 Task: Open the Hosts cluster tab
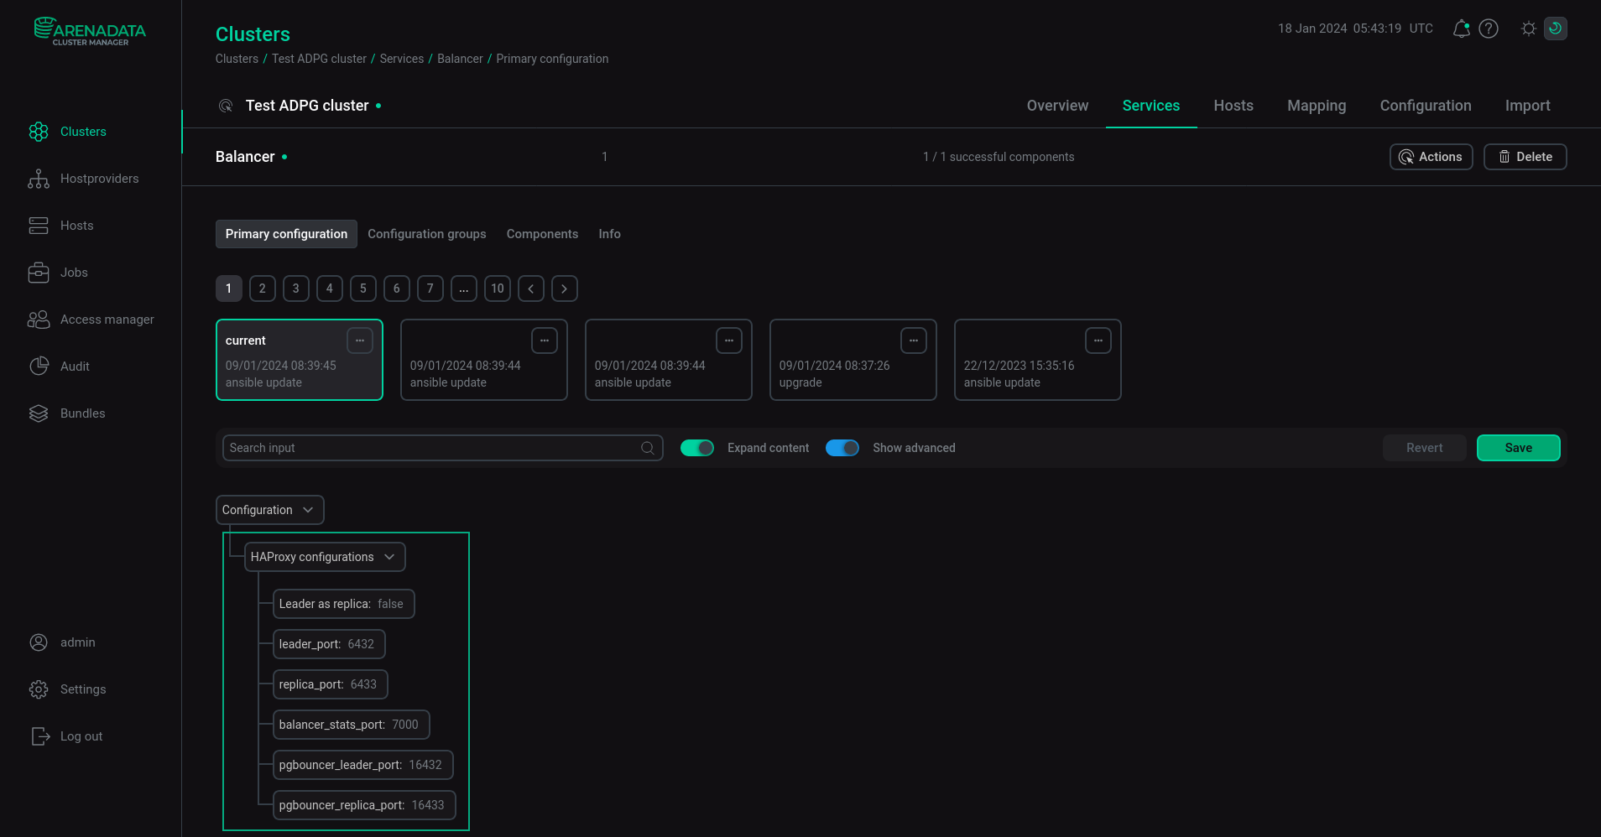click(x=1233, y=106)
